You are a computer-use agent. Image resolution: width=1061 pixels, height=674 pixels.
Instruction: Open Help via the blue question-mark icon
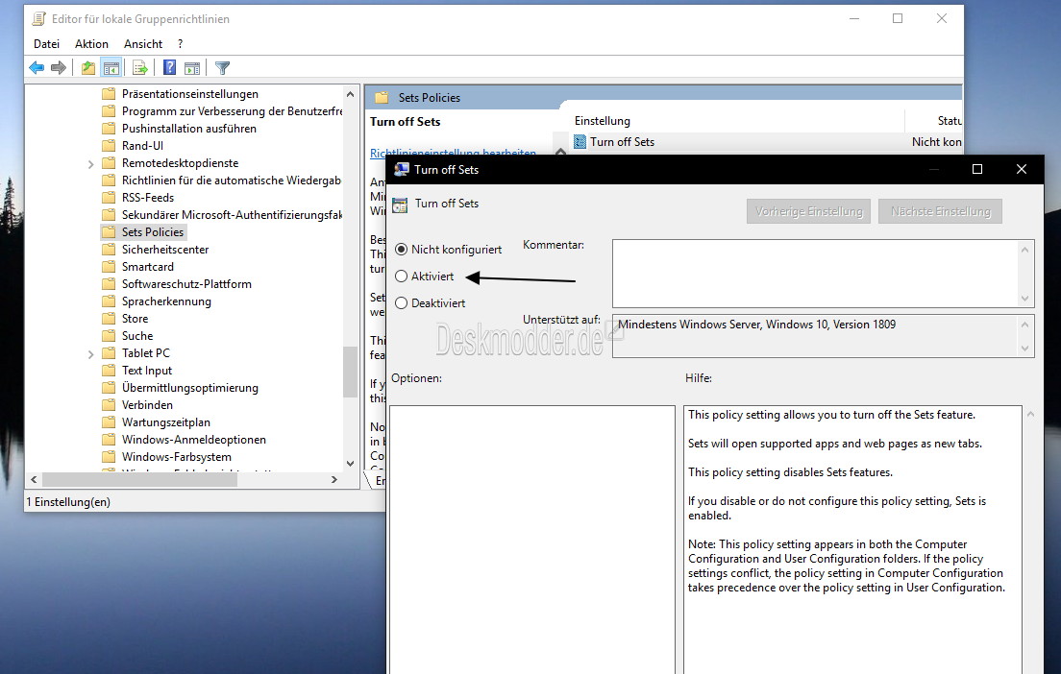[169, 67]
